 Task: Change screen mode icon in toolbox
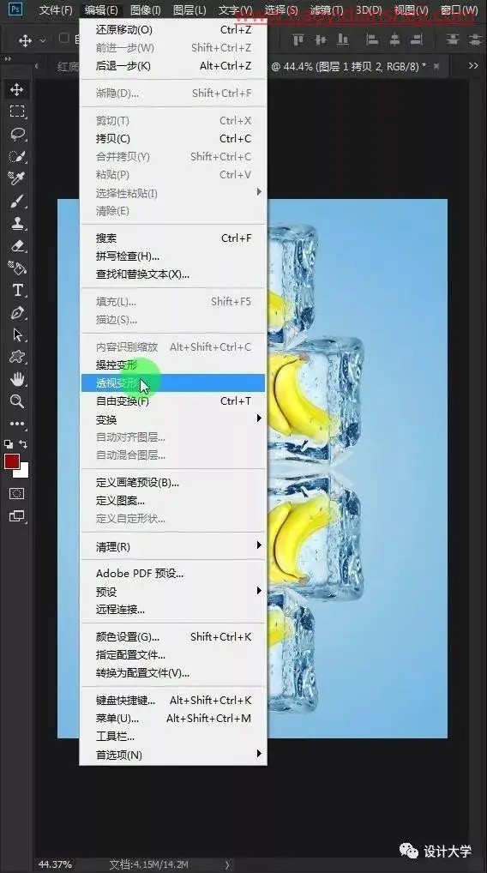[16, 516]
